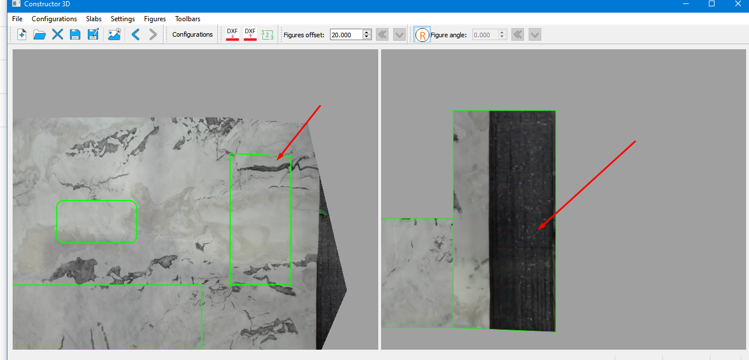Click the add image icon
The image size is (749, 360).
click(x=114, y=35)
